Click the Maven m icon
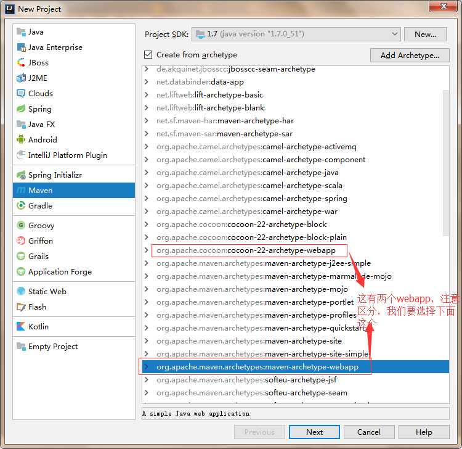The image size is (462, 449). (x=21, y=191)
